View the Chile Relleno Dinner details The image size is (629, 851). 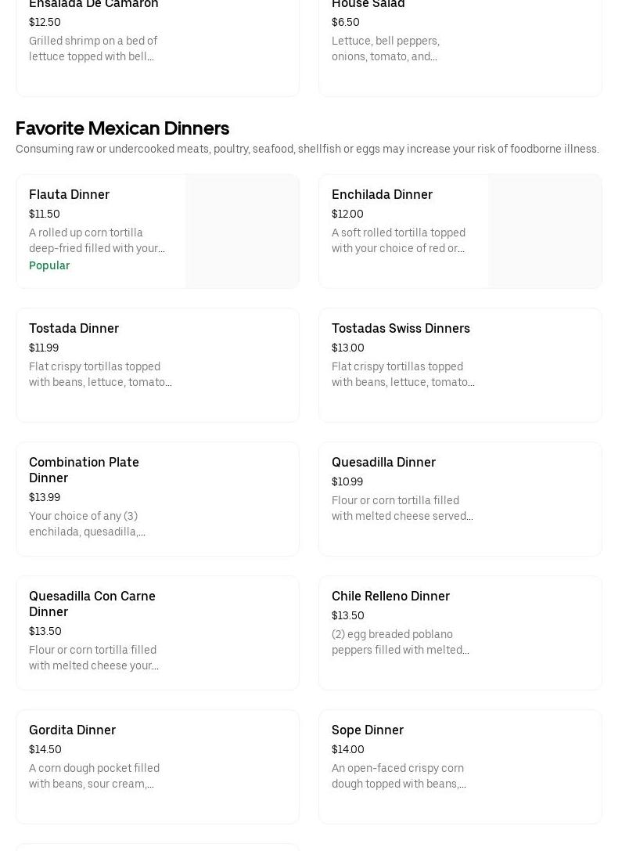click(459, 633)
